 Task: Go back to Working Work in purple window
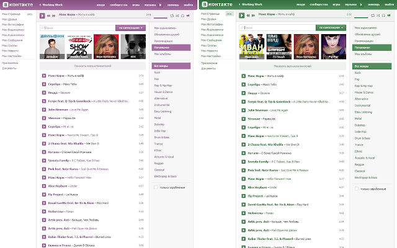[x=51, y=5]
